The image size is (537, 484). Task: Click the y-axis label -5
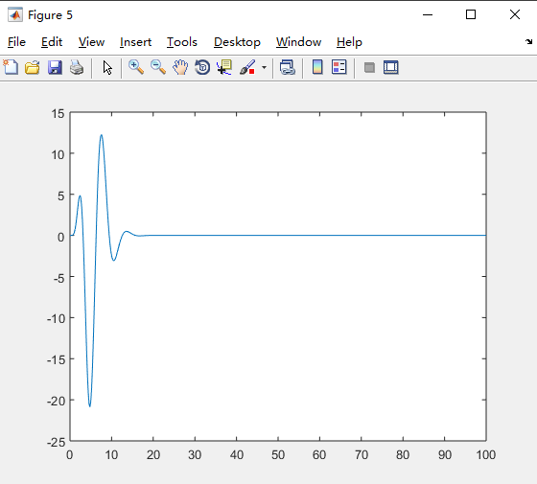point(59,278)
